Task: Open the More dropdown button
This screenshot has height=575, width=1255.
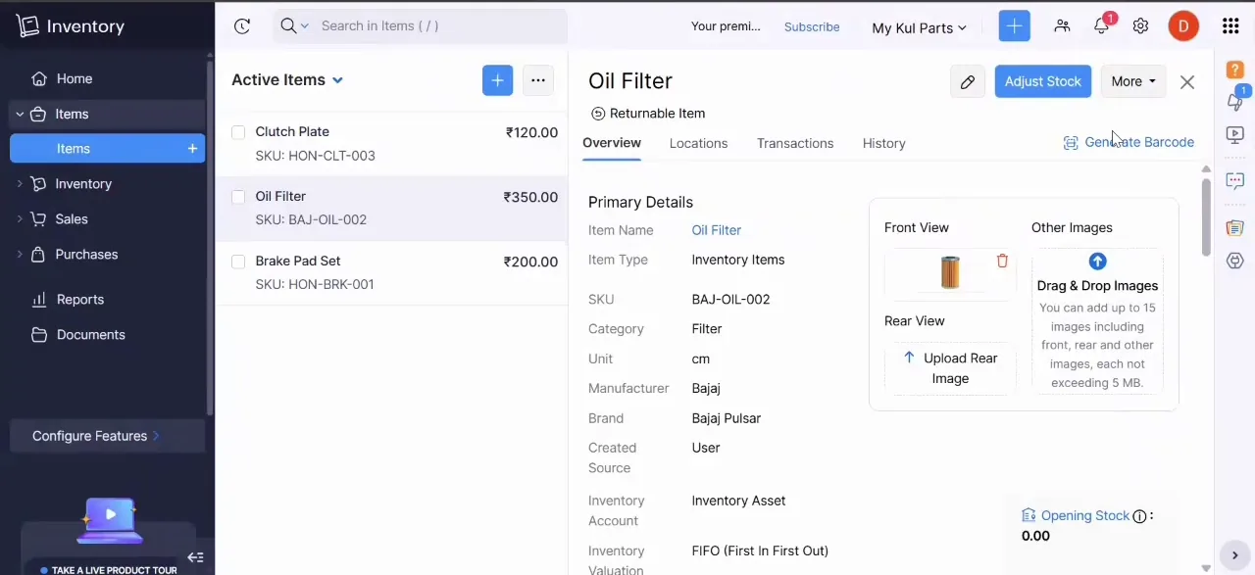Action: (1133, 81)
